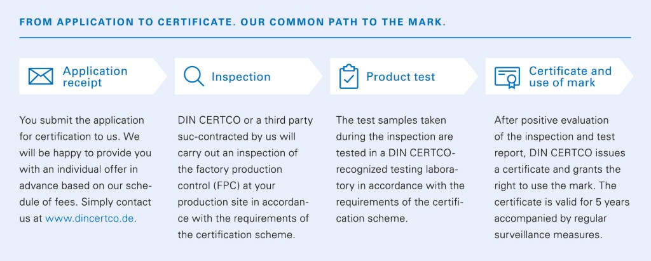Image resolution: width=651 pixels, height=261 pixels.
Task: Click the blue horizontal divider under heading
Action: pyautogui.click(x=325, y=37)
